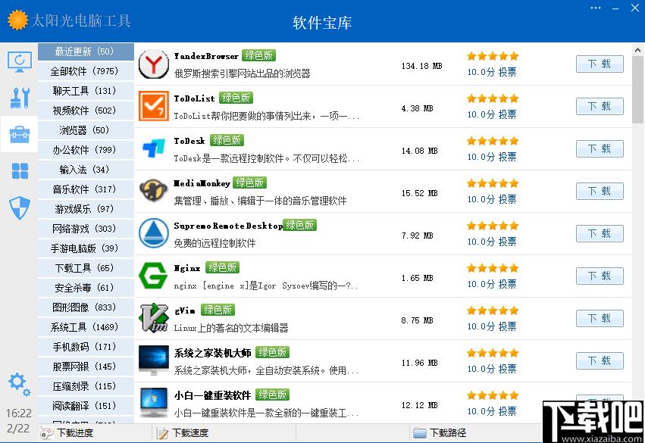Click the sun logo in title bar
645x443 pixels.
(x=17, y=20)
